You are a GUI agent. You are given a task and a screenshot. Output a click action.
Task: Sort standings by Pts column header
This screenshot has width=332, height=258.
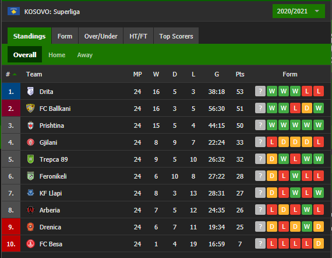click(x=240, y=74)
